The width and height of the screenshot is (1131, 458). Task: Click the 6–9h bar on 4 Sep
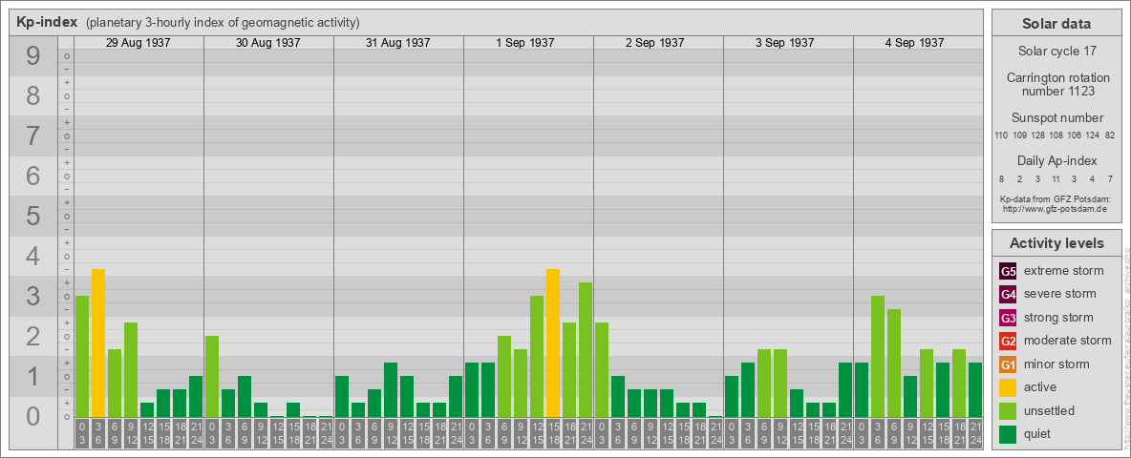pyautogui.click(x=894, y=363)
